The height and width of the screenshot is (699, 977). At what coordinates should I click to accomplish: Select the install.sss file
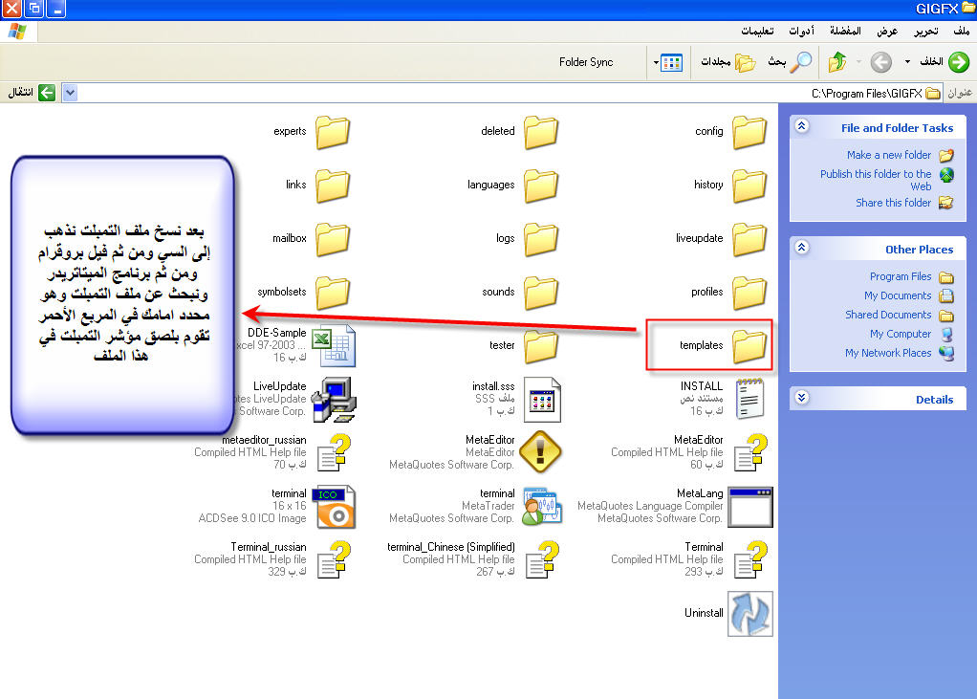541,399
